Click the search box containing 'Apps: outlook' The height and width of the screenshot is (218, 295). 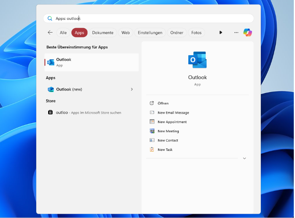148,18
